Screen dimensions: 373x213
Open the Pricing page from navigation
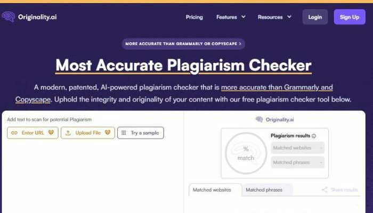pyautogui.click(x=194, y=17)
